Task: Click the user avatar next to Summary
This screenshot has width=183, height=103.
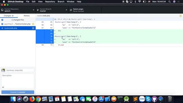Action: tap(3, 70)
